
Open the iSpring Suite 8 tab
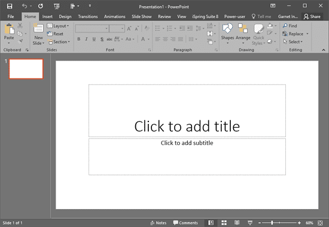pyautogui.click(x=205, y=17)
